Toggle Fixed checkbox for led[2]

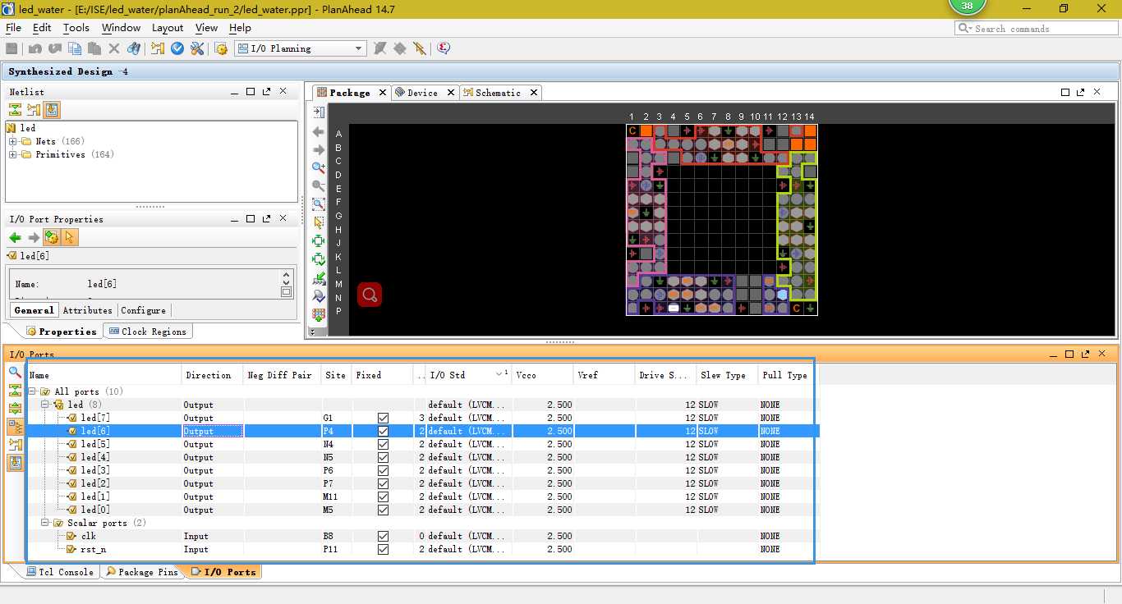(383, 483)
